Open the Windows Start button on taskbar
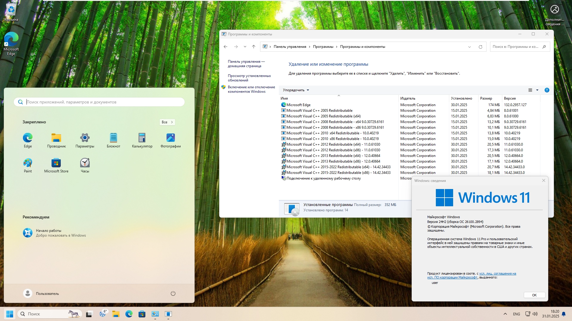 (x=10, y=314)
